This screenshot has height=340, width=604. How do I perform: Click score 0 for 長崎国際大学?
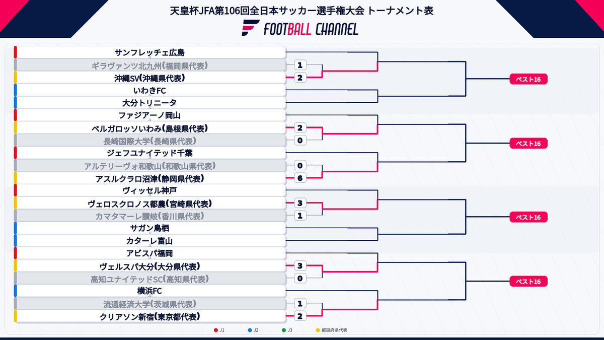point(299,141)
